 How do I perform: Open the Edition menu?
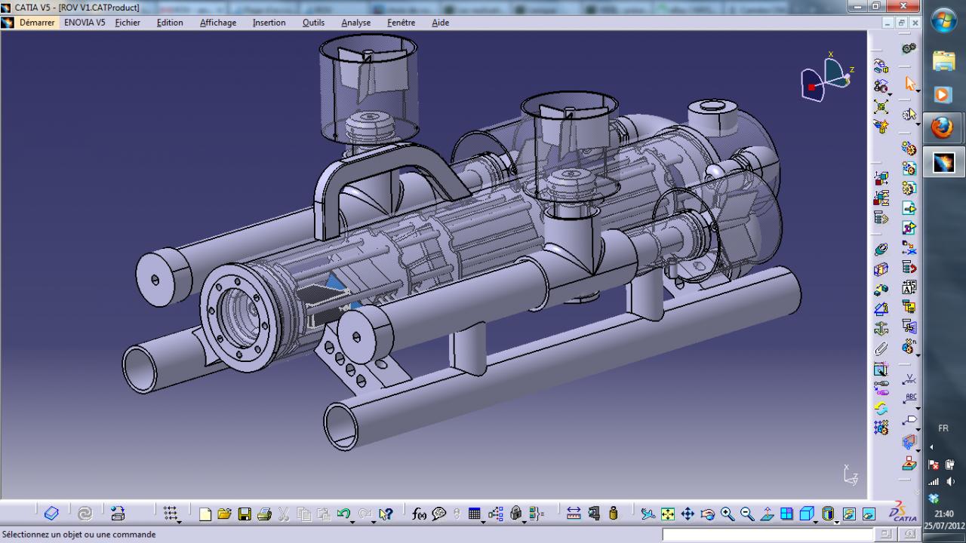(x=170, y=23)
